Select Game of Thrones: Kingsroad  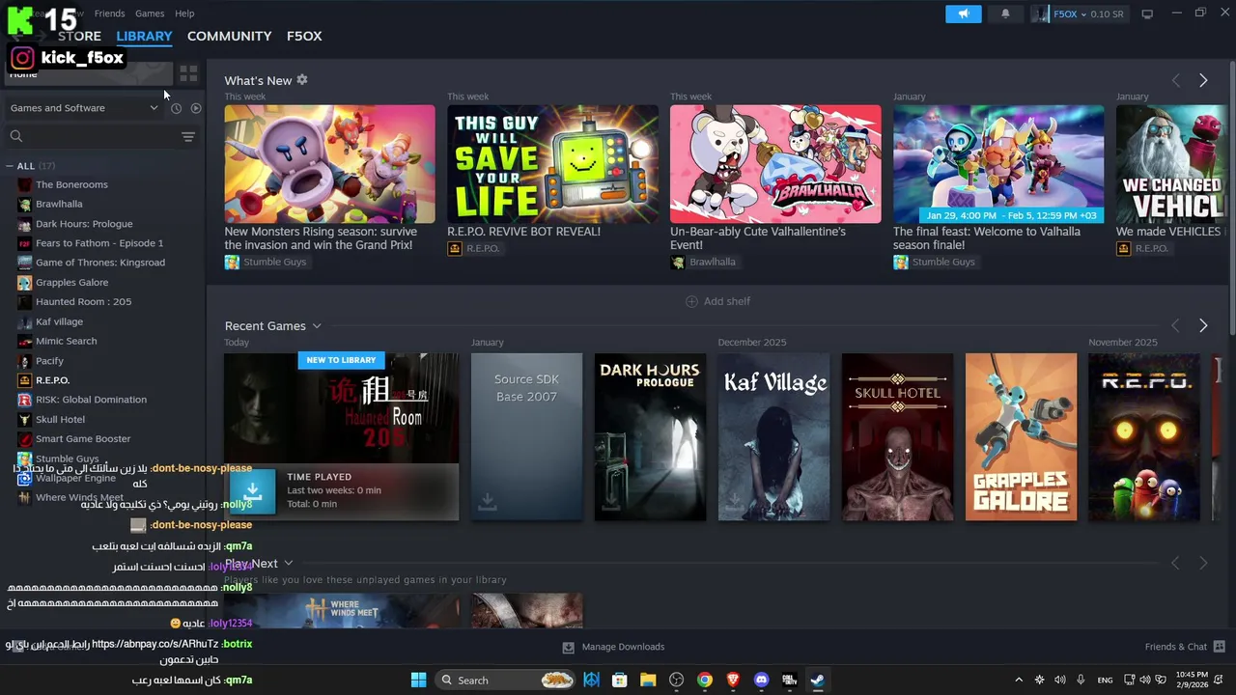coord(100,263)
